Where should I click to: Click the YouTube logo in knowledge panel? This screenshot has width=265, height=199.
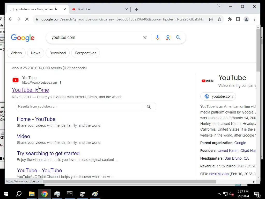pos(208,81)
